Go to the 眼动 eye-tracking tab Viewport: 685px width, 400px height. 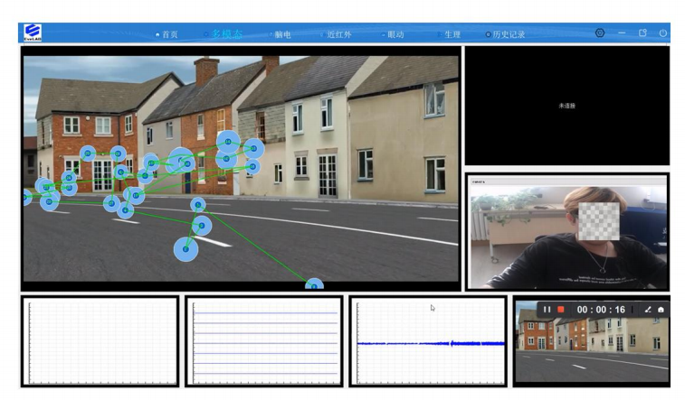coord(394,34)
